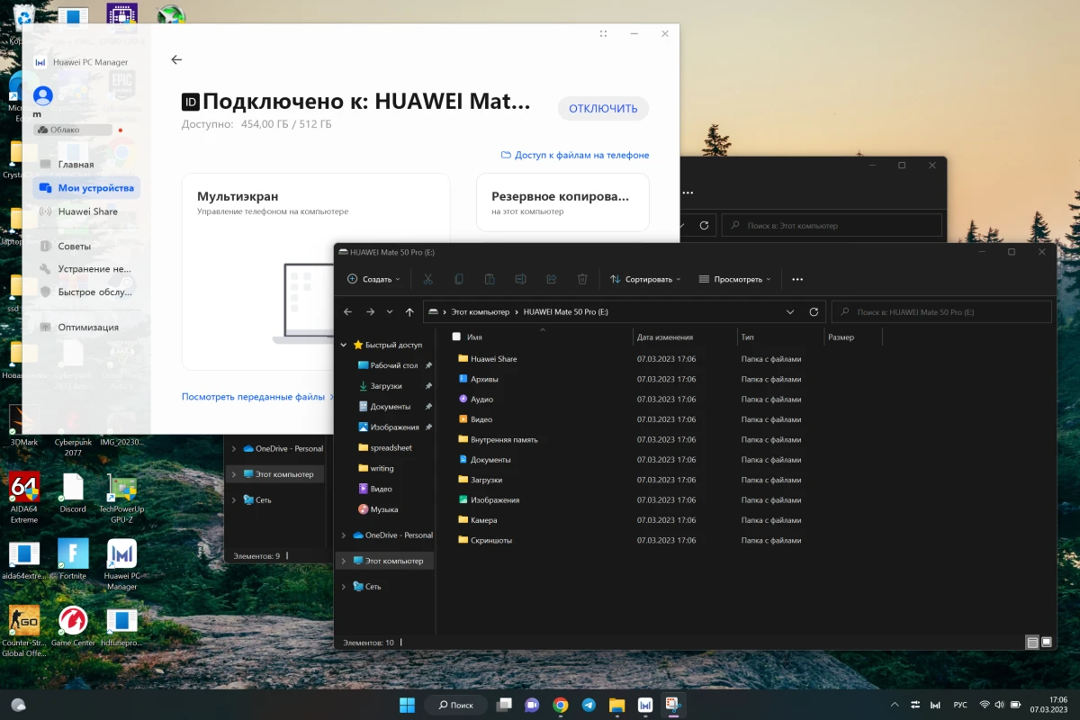The height and width of the screenshot is (720, 1080).
Task: Toggle the select-all checkbox beside Имя
Action: pyautogui.click(x=456, y=337)
